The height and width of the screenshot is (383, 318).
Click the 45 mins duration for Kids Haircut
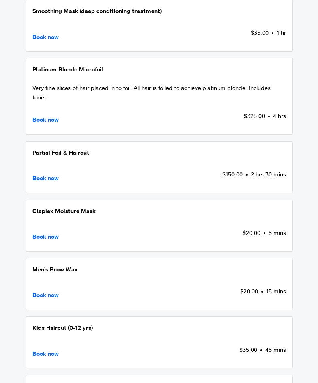[275, 350]
